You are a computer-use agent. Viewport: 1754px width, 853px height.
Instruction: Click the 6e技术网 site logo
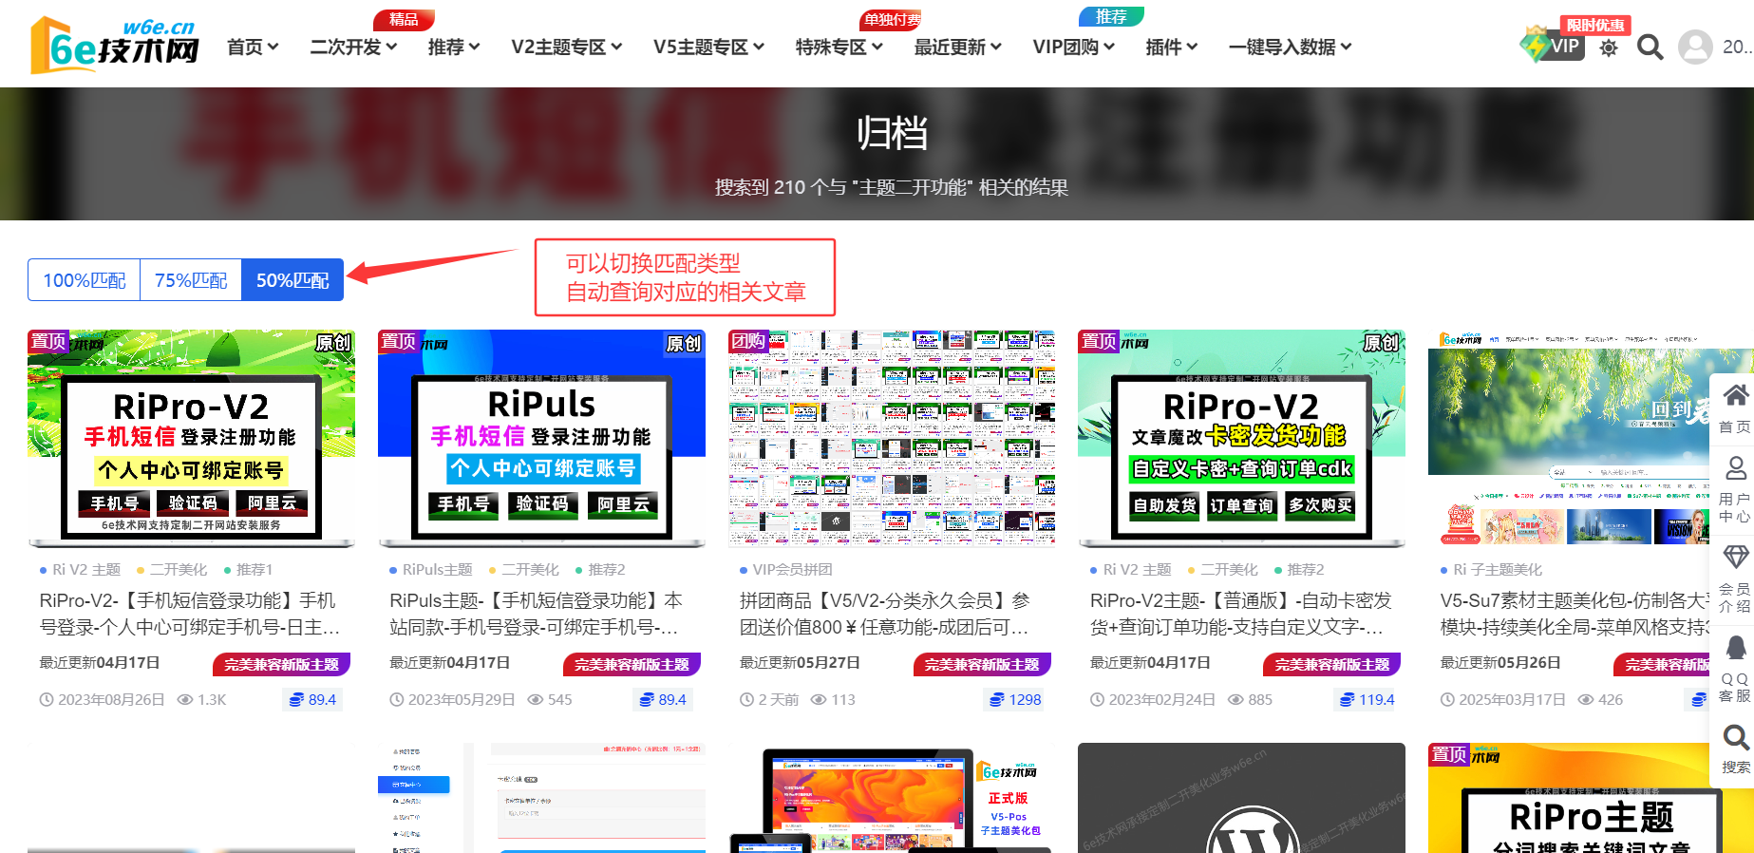(x=114, y=45)
